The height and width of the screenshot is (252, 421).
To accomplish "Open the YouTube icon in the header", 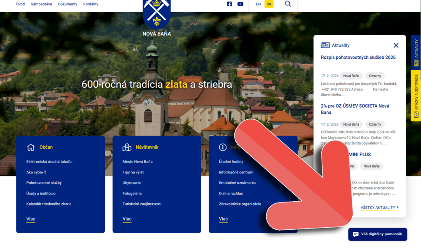I will click(x=240, y=4).
